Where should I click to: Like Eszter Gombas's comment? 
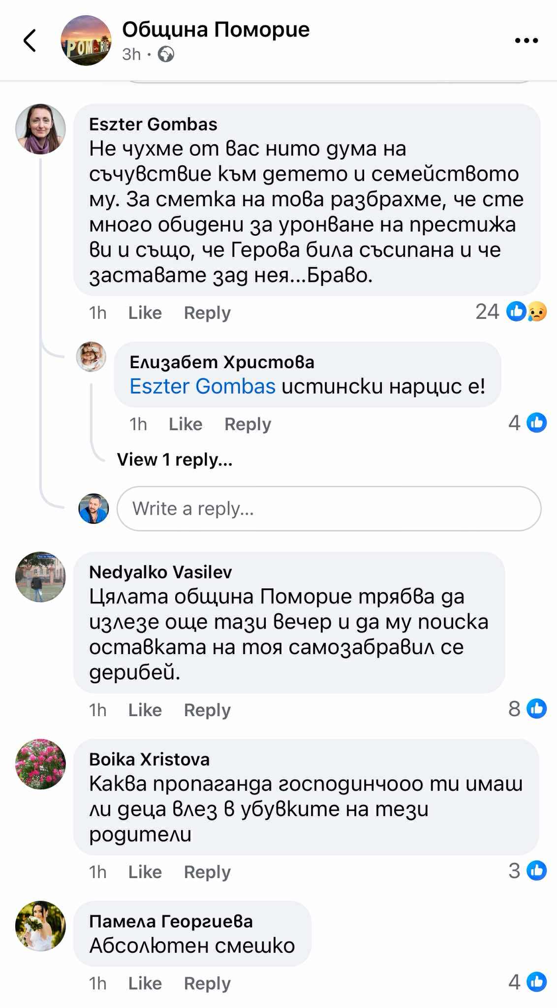coord(145,313)
